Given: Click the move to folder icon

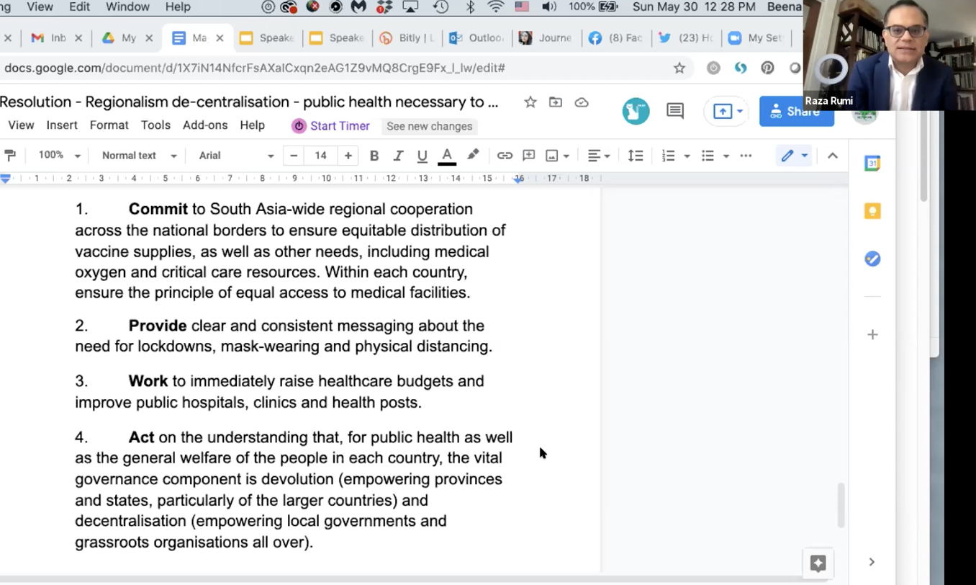Looking at the screenshot, I should pyautogui.click(x=556, y=102).
